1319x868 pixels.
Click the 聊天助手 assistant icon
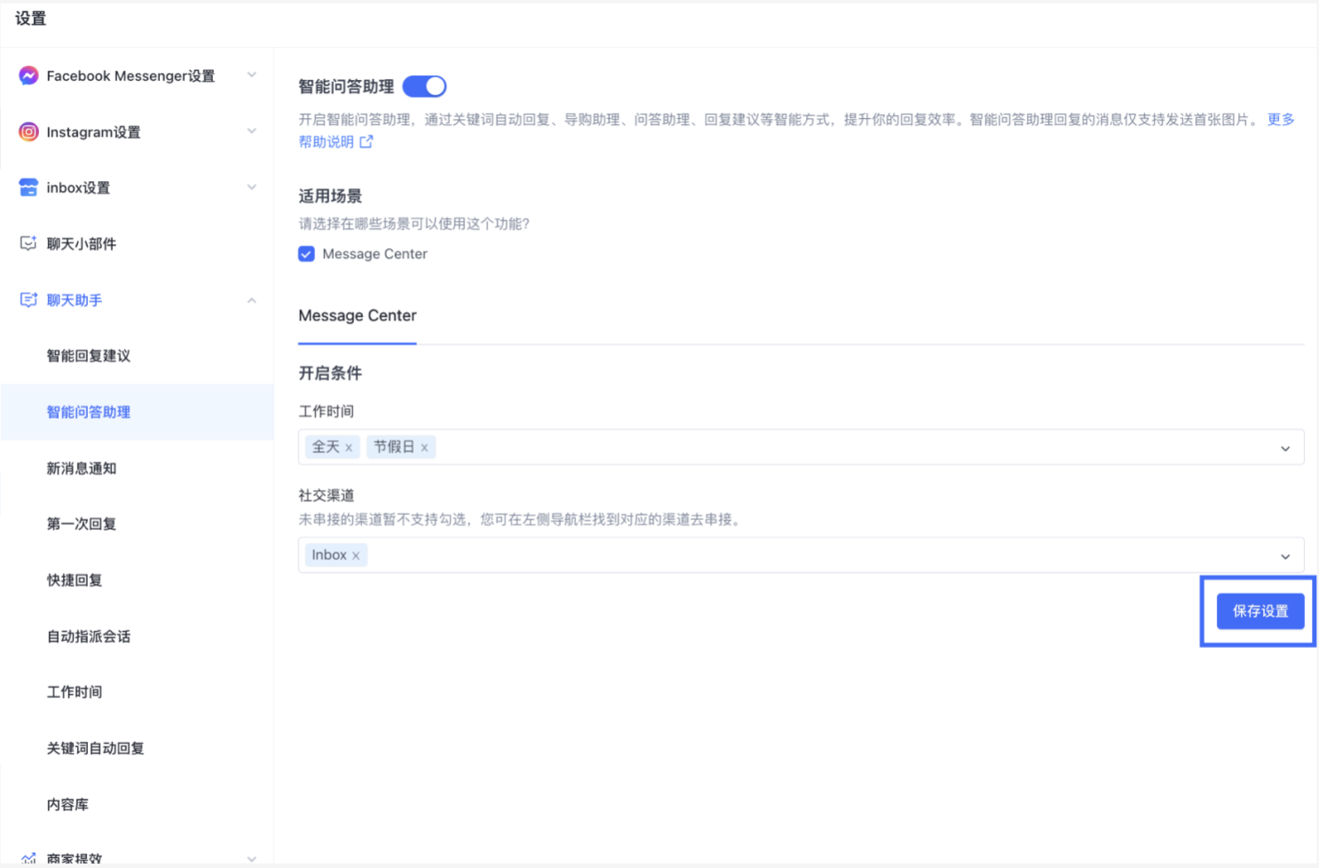click(x=28, y=299)
